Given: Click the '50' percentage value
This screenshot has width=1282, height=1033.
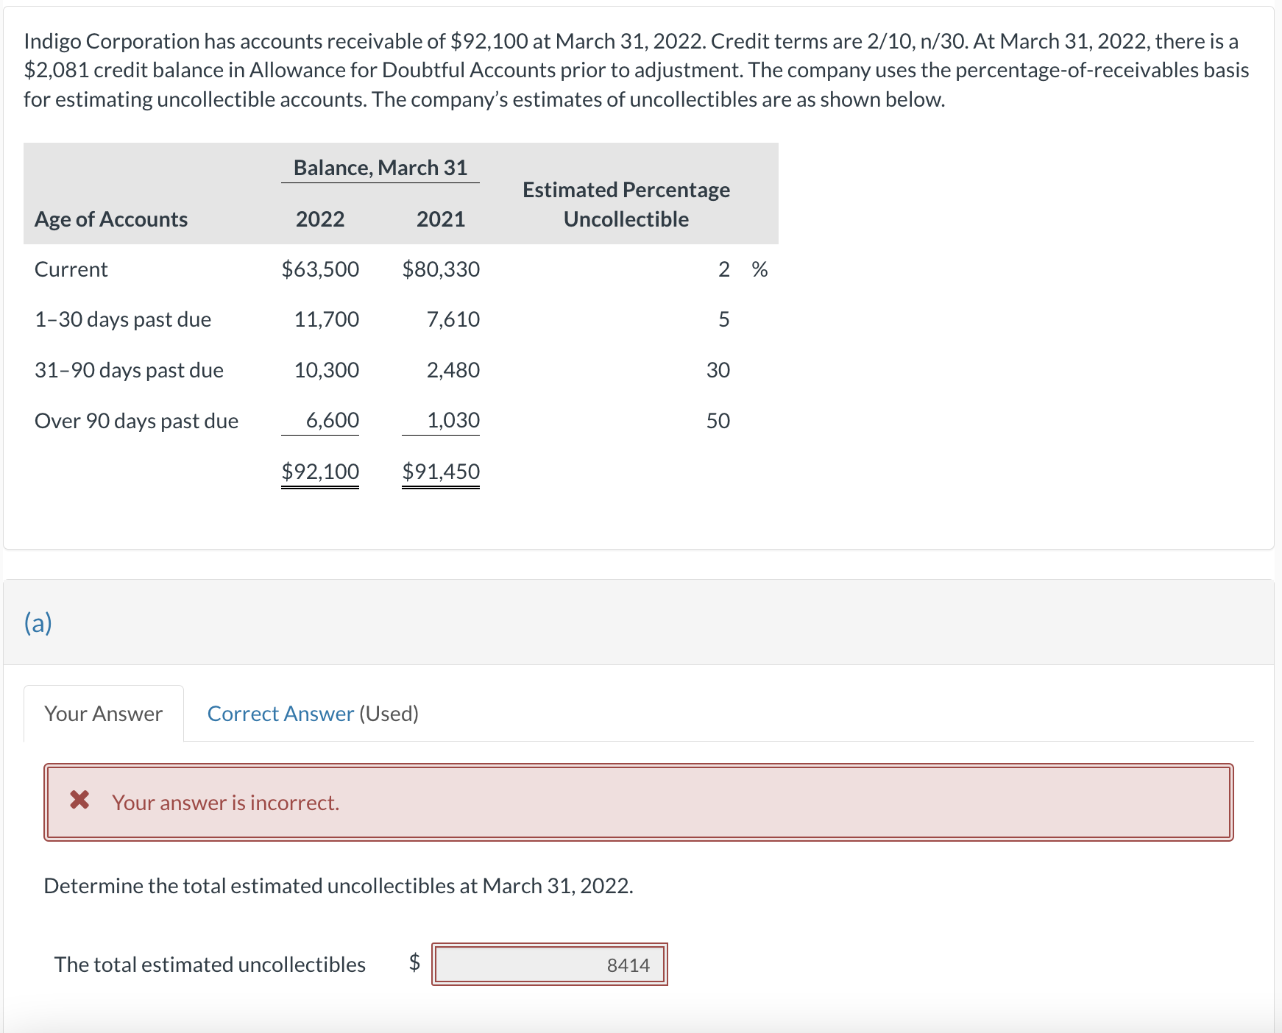Looking at the screenshot, I should (x=718, y=421).
